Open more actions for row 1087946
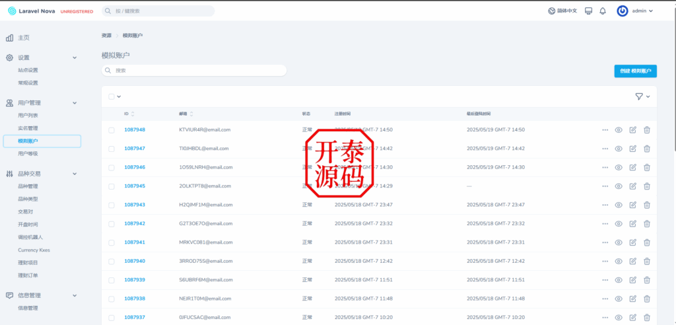676x325 pixels. pyautogui.click(x=605, y=168)
